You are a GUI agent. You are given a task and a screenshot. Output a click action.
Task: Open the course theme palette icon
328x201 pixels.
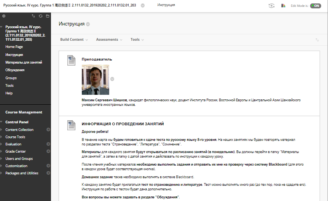tap(283, 6)
